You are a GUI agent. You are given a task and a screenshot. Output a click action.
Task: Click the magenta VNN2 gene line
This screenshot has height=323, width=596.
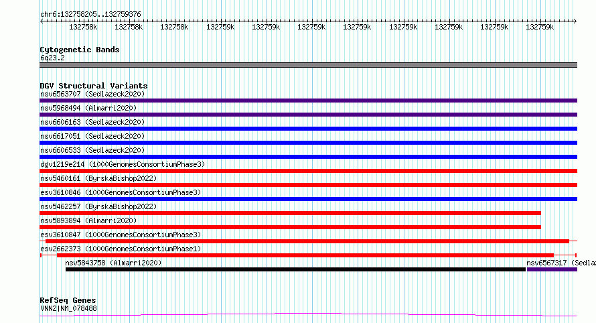[x=308, y=315]
